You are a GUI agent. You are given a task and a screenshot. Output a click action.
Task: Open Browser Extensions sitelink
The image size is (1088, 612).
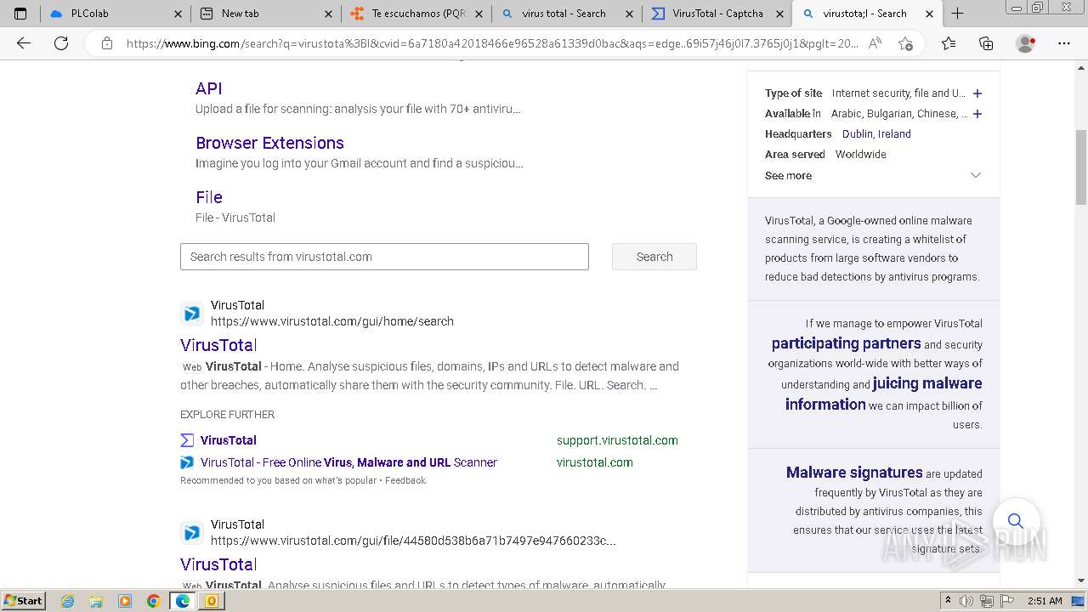pos(269,143)
